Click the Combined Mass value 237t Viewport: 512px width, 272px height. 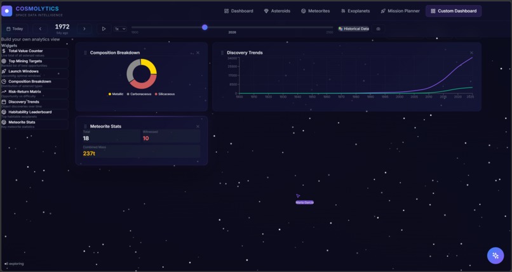(89, 153)
